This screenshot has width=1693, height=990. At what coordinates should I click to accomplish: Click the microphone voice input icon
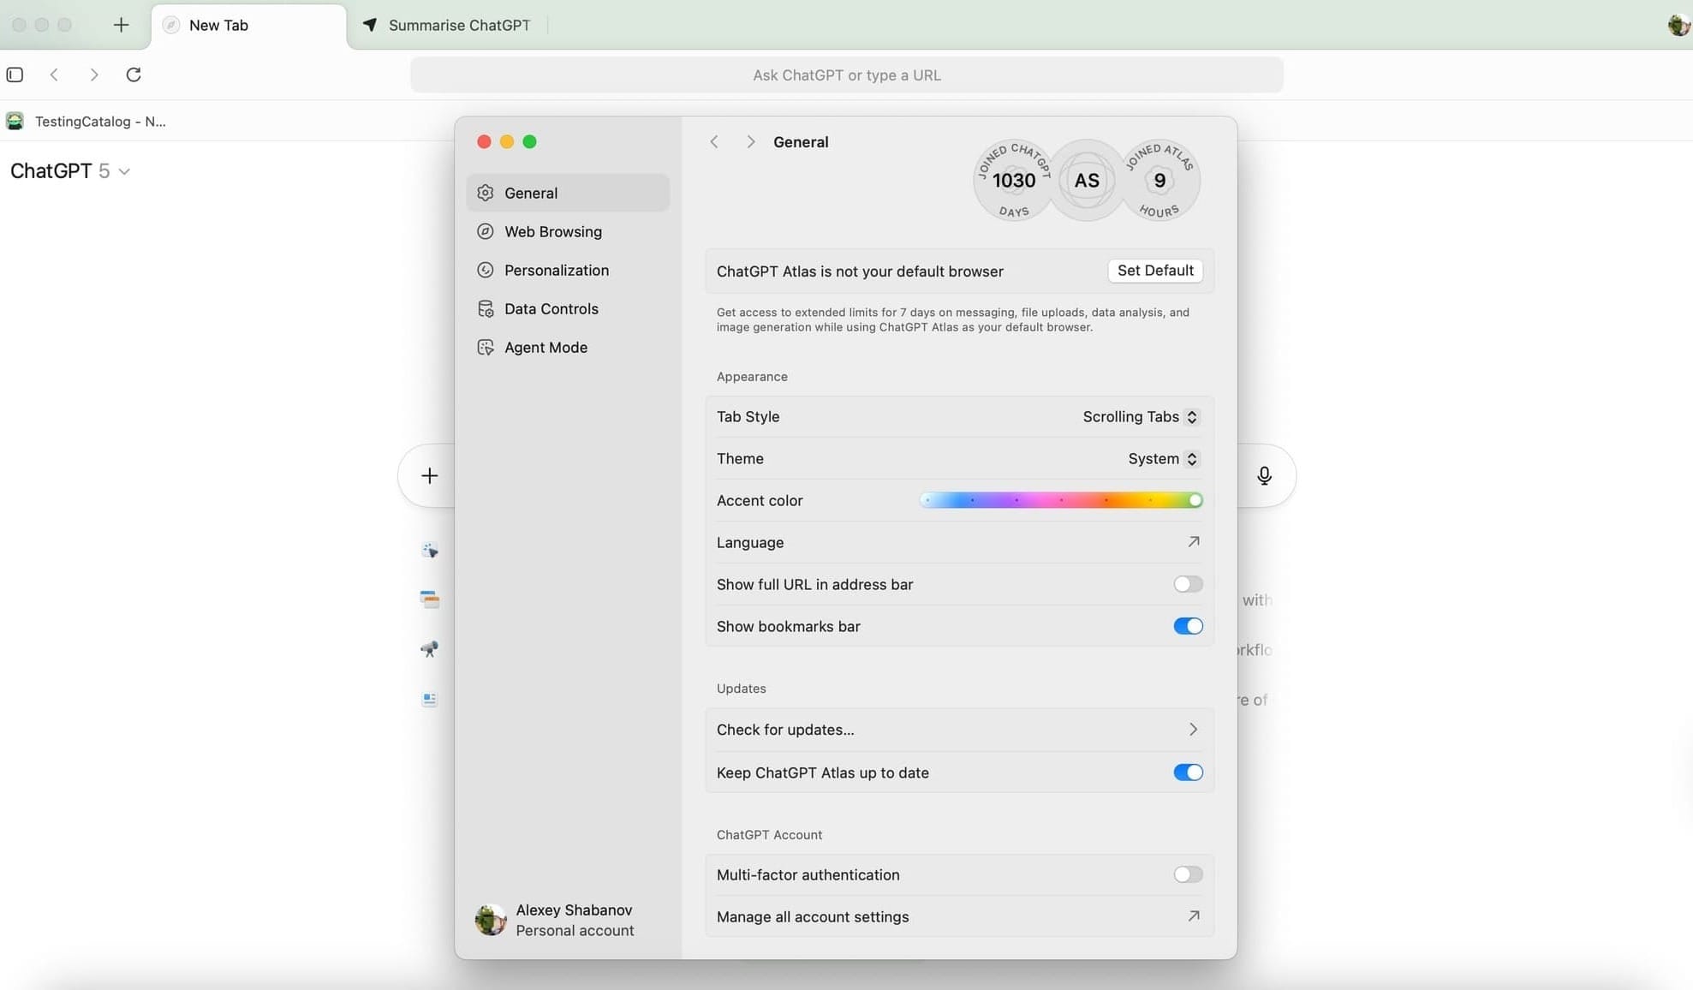[x=1264, y=475]
